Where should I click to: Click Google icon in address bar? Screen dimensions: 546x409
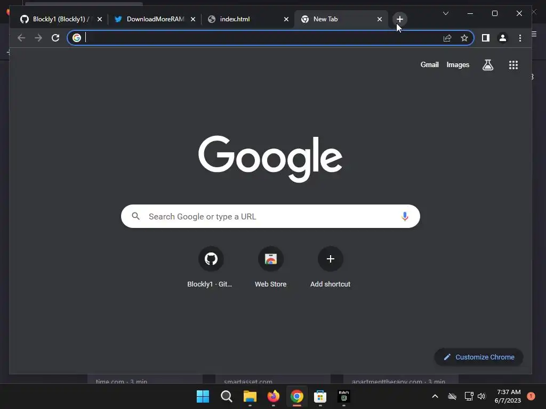click(77, 38)
